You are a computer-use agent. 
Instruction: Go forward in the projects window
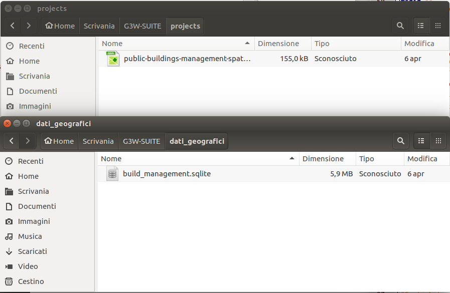point(29,26)
